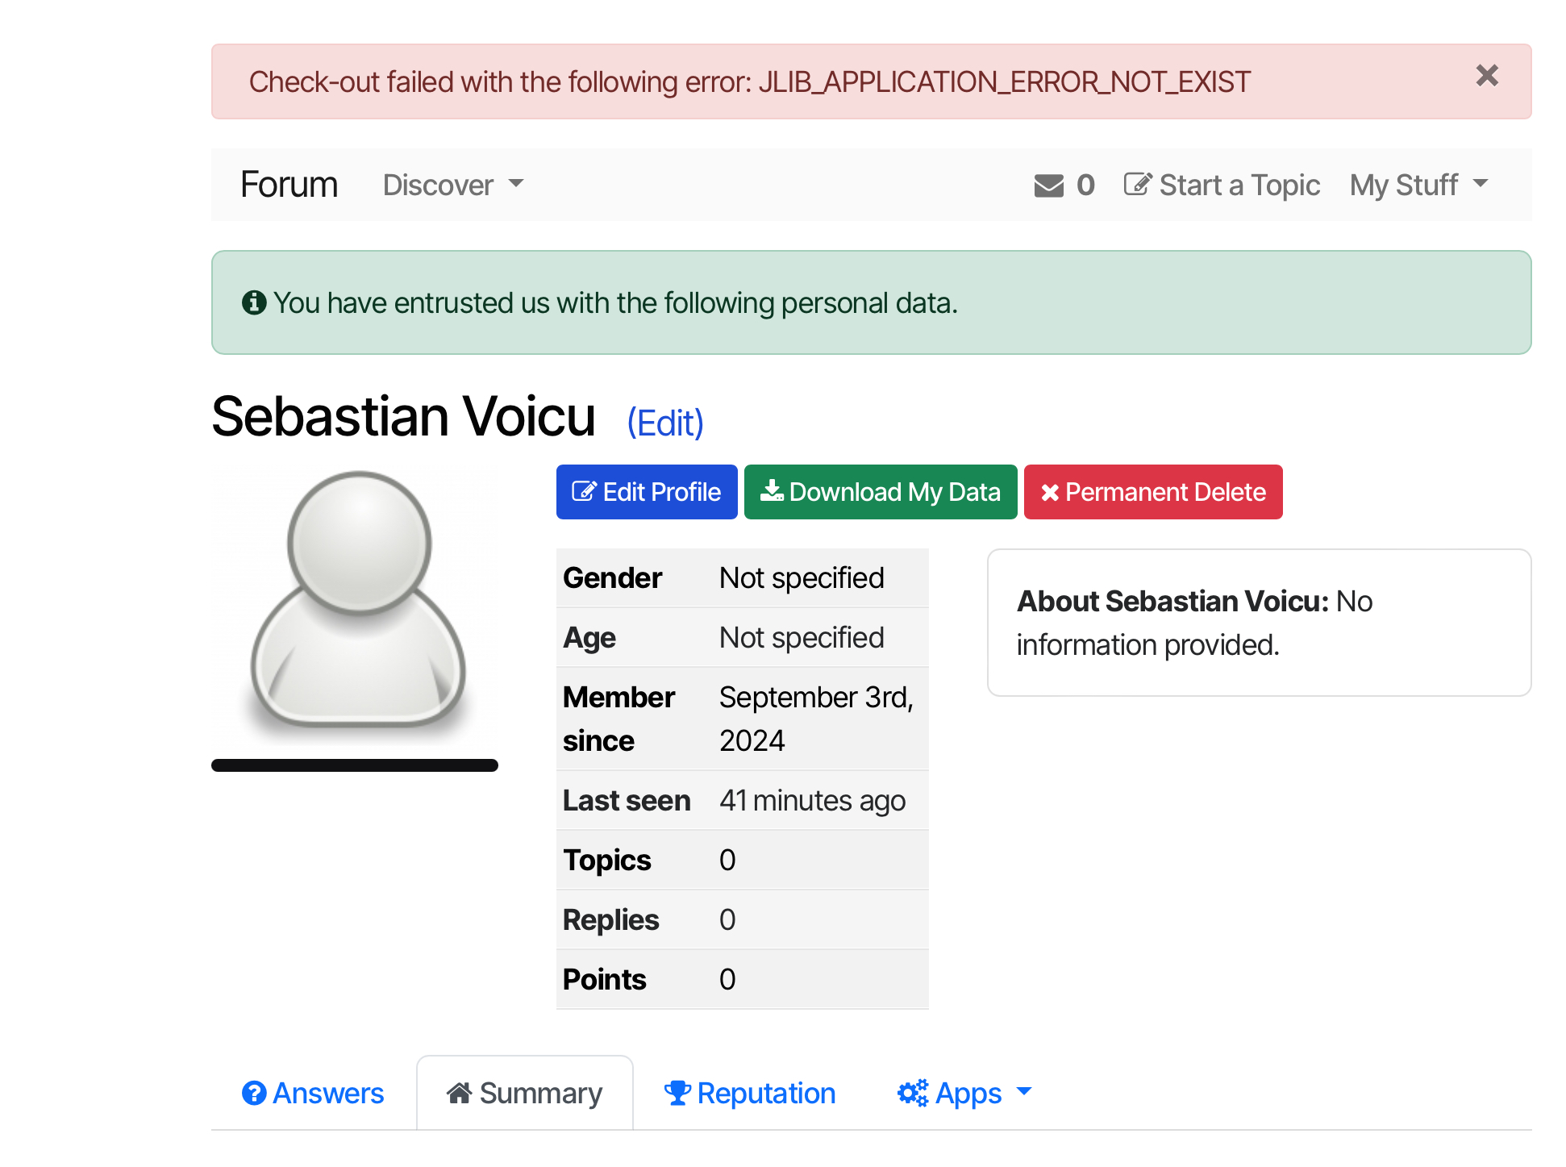The image size is (1566, 1167).
Task: Click the question mark icon beside Answers
Action: pos(254,1093)
